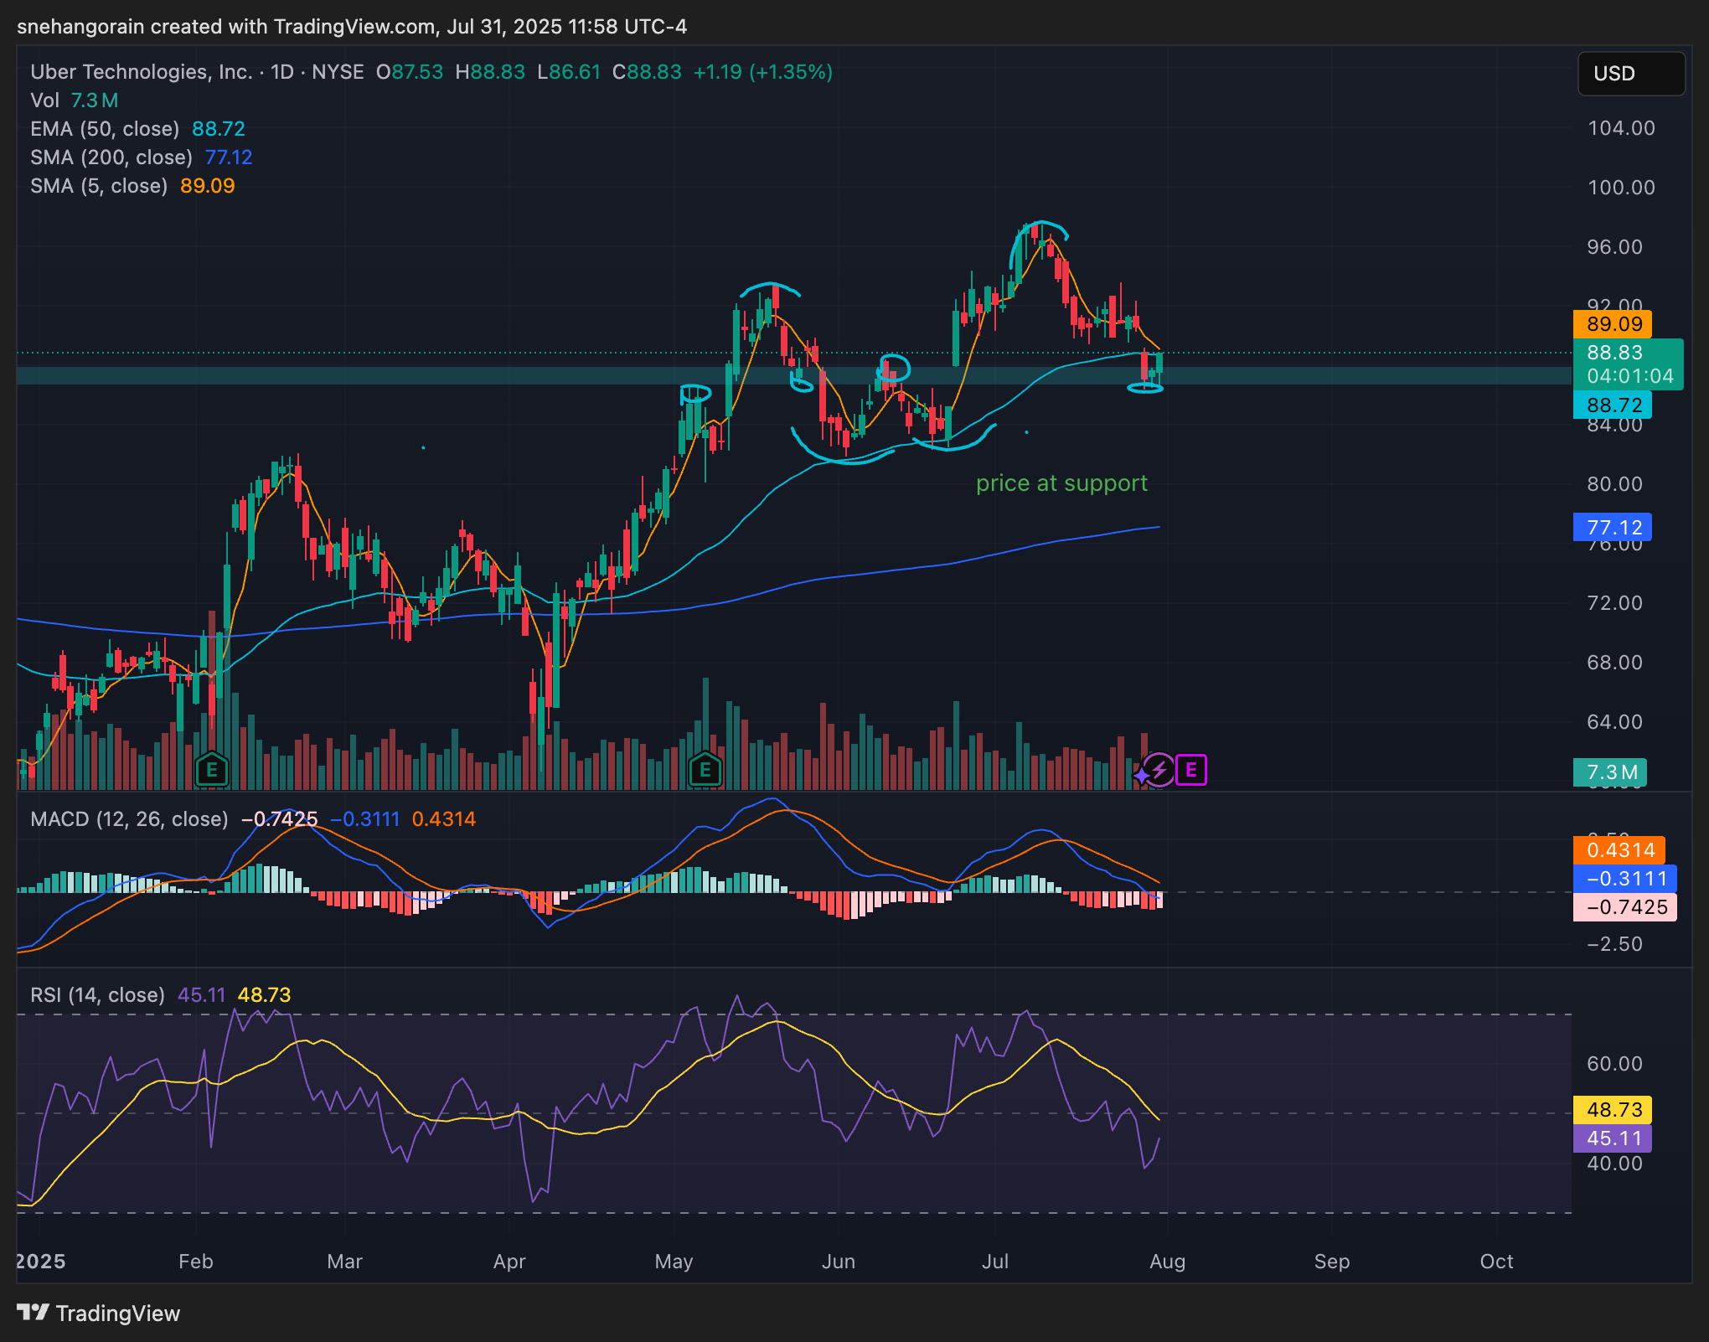Click the 77.12 SMA 200 price label

click(1613, 528)
